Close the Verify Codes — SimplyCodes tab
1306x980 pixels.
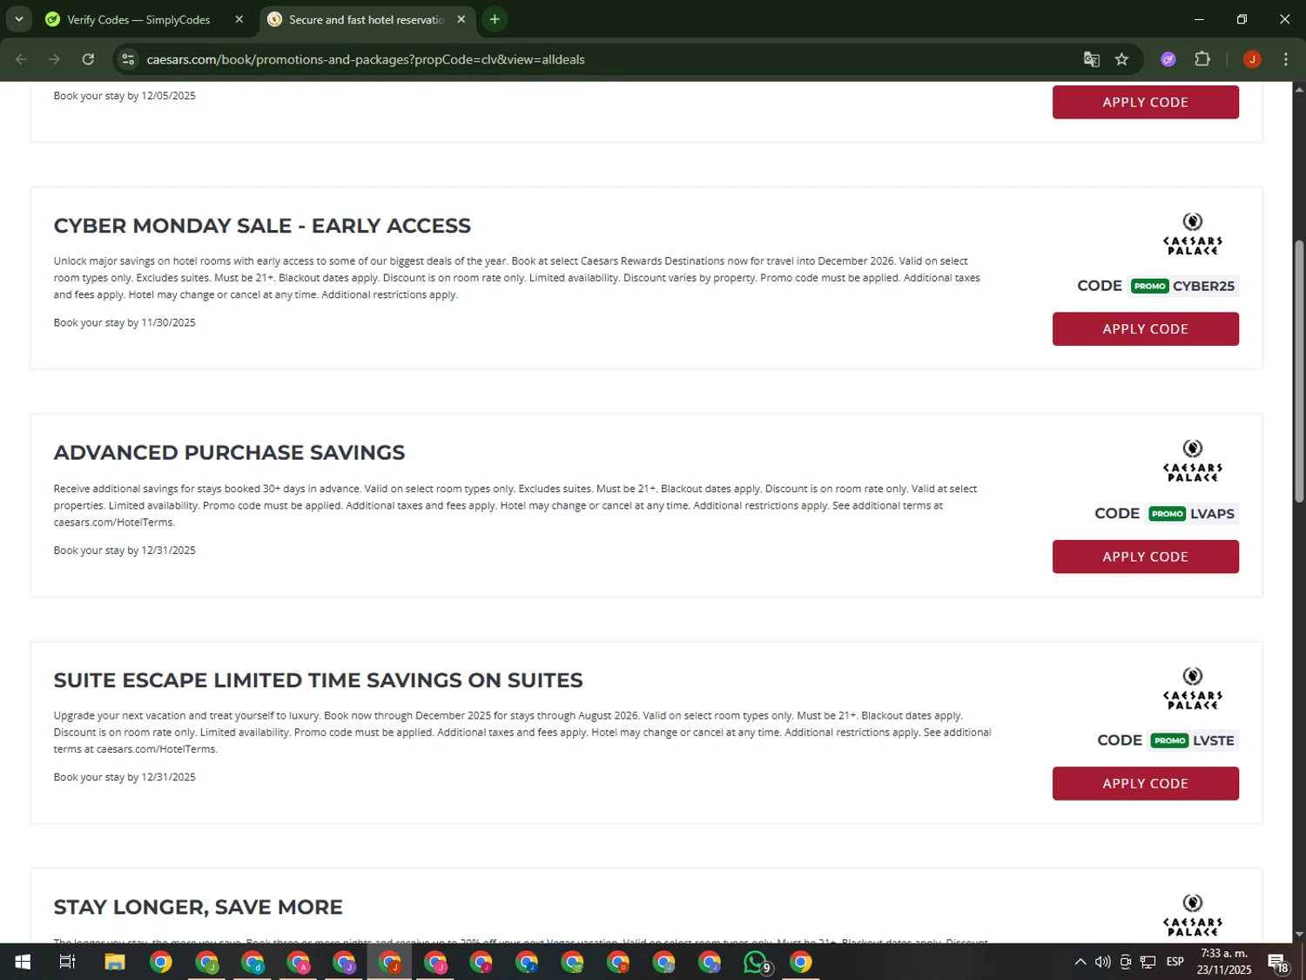tap(239, 19)
